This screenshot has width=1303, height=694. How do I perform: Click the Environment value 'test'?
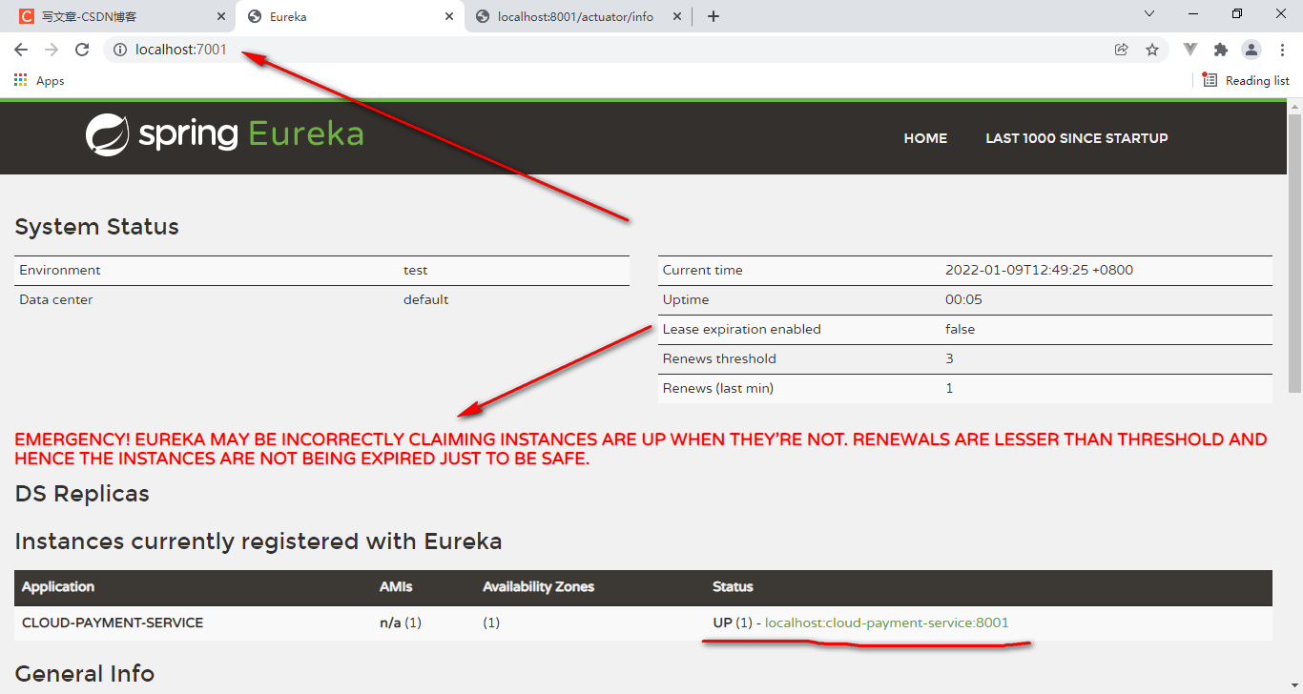[416, 270]
